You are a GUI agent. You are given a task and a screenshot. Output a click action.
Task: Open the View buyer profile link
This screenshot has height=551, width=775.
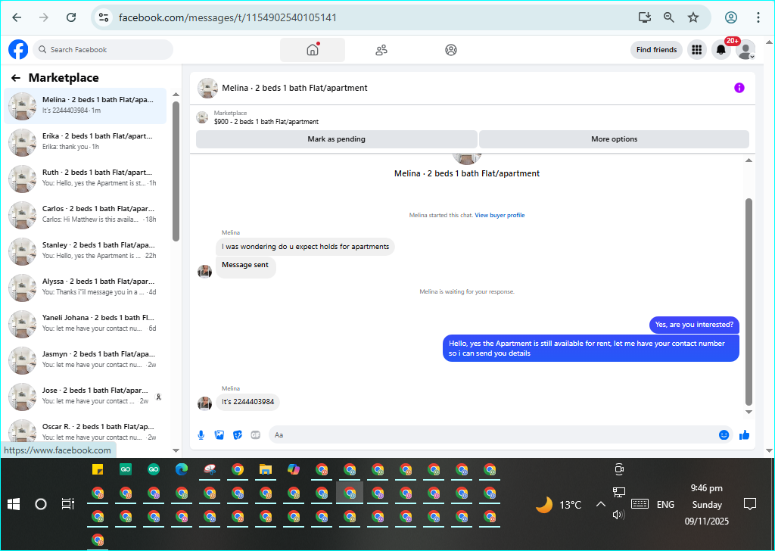(500, 215)
